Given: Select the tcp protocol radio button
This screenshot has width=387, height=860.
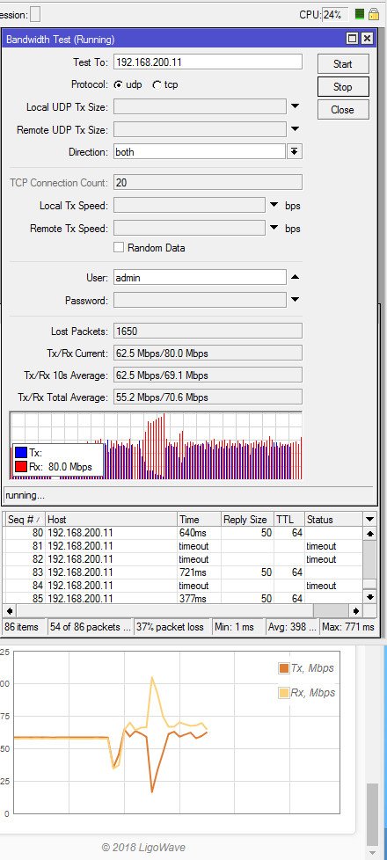Looking at the screenshot, I should click(x=157, y=85).
